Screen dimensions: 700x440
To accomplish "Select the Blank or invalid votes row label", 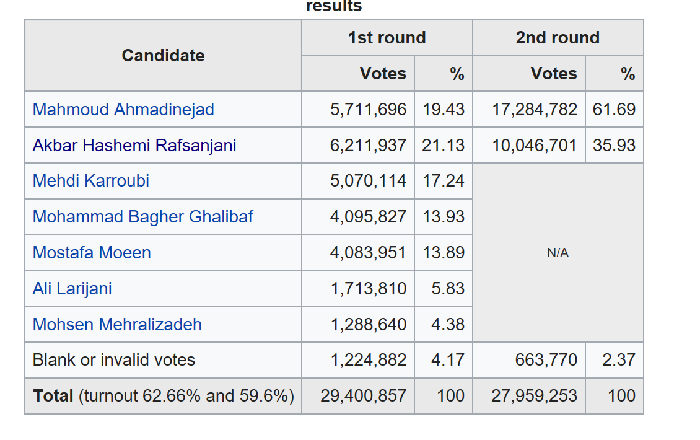I will coord(114,360).
